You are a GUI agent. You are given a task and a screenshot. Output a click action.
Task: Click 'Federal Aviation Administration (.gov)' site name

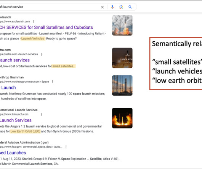(24, 143)
